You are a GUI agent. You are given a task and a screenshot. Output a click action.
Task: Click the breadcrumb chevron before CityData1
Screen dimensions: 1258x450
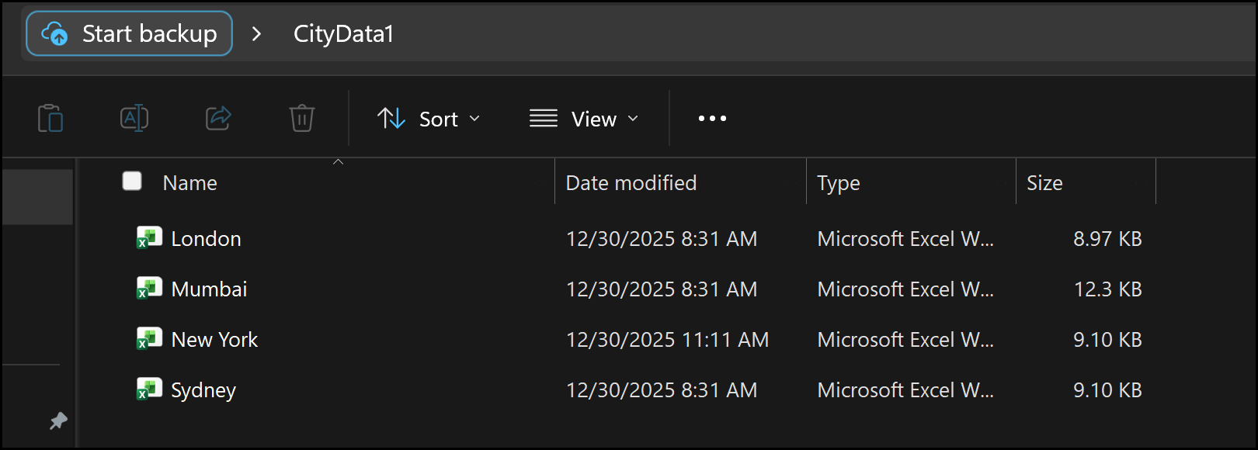pyautogui.click(x=257, y=34)
